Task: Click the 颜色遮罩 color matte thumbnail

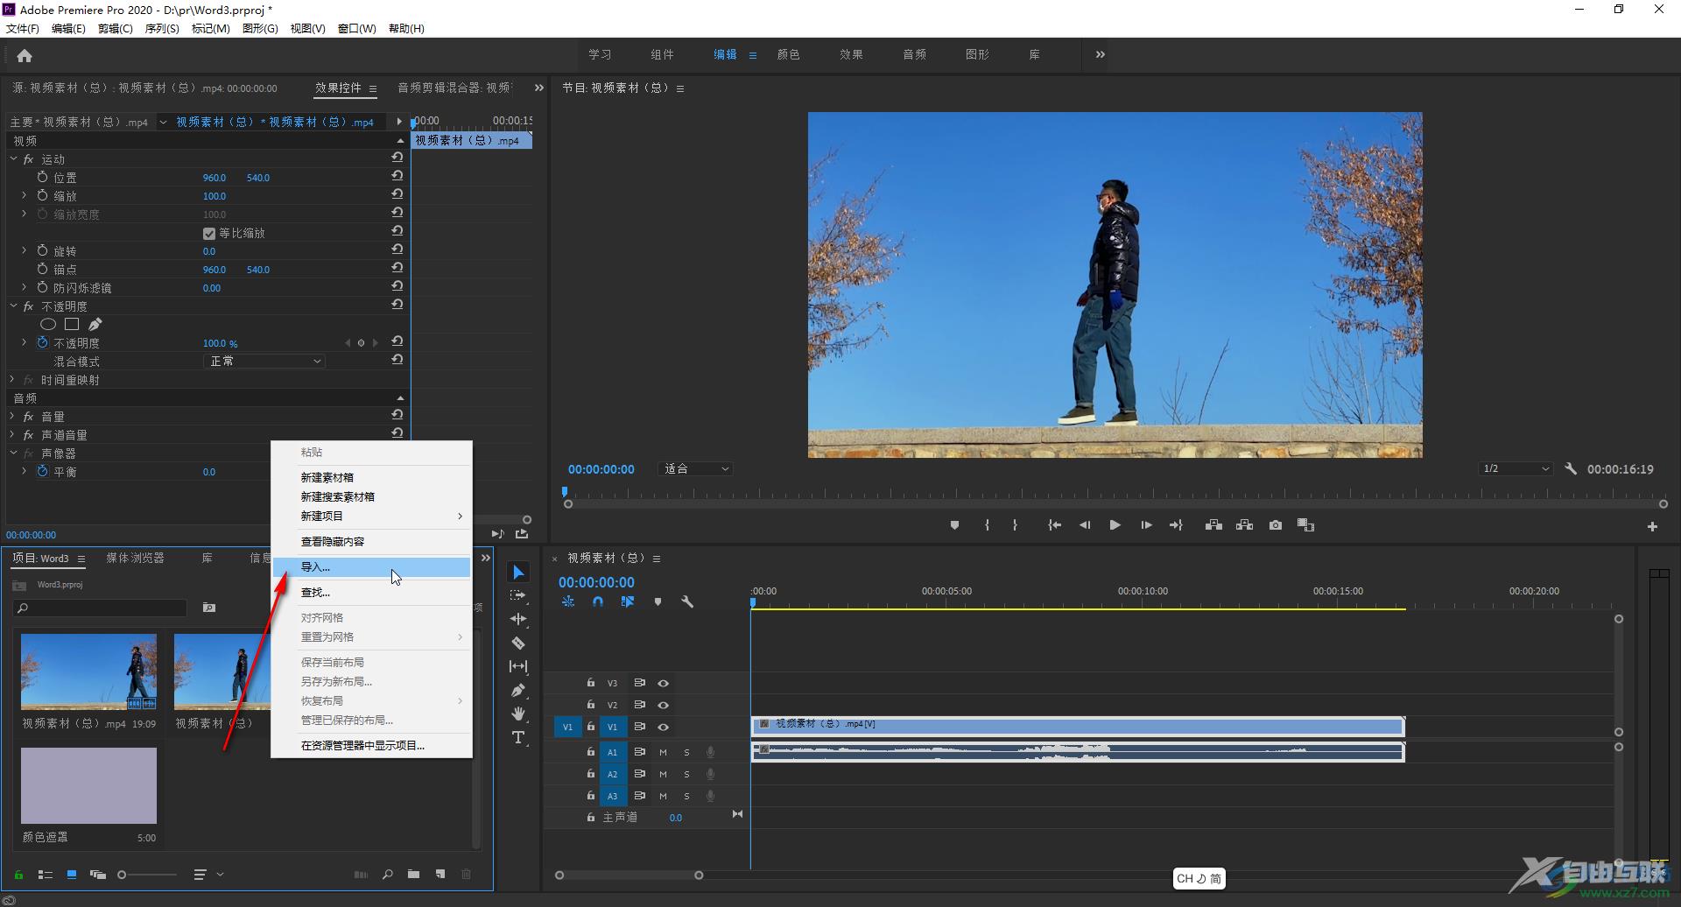Action: (x=88, y=785)
